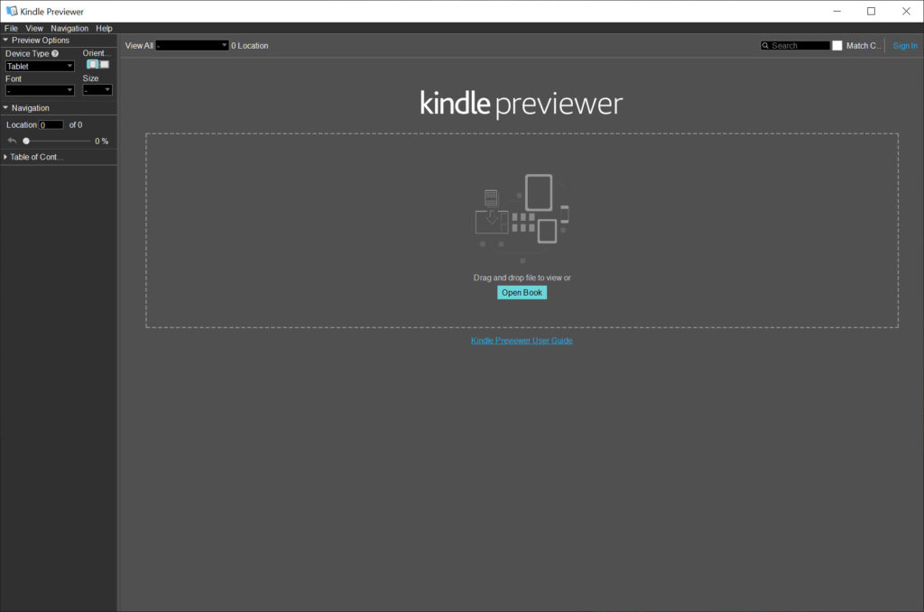Screen dimensions: 924x612
Task: Expand the Table of Contents section
Action: (5, 157)
